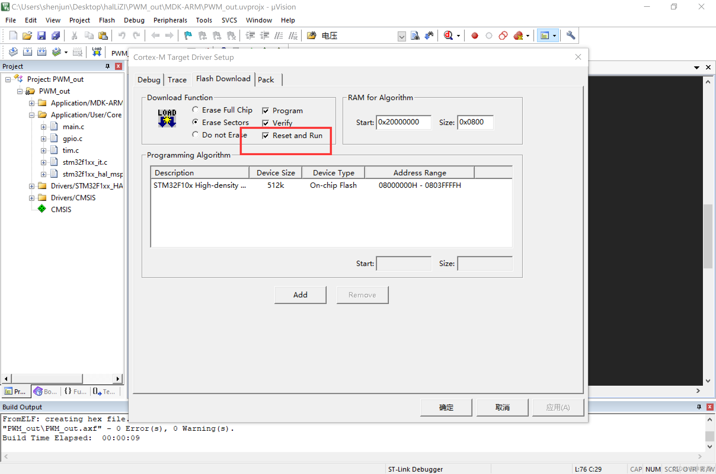
Task: Toggle the Reset and Run checkbox
Action: pos(266,136)
